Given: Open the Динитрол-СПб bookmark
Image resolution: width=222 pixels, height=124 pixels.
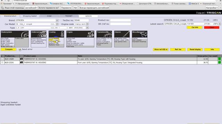Looking at the screenshot, I should [x=144, y=3].
